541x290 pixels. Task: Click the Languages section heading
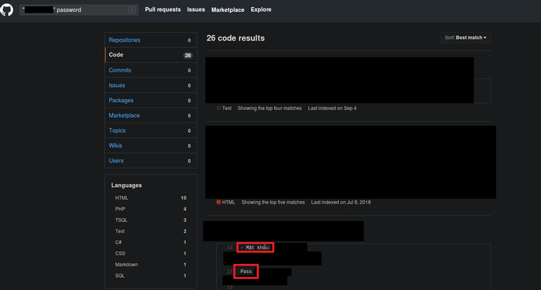tap(127, 185)
